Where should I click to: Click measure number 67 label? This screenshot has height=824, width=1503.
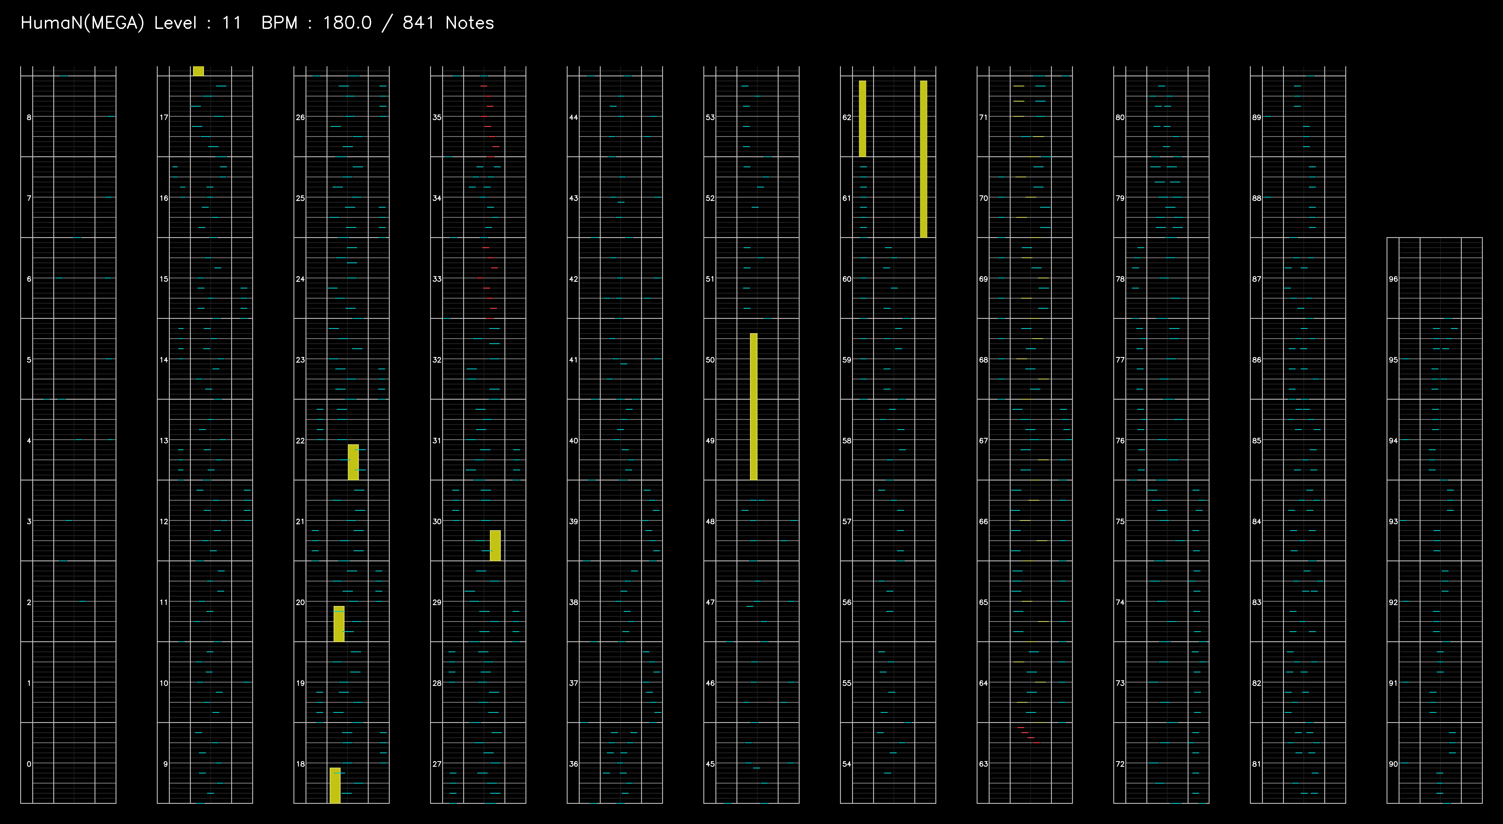point(984,441)
